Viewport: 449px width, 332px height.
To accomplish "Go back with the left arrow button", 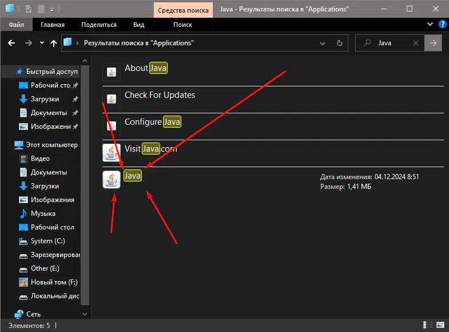I will coord(11,43).
